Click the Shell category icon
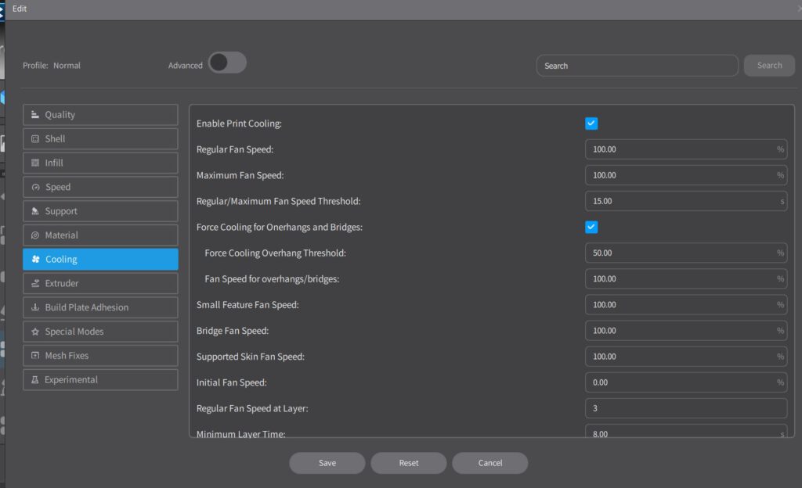Screen dimensions: 802x488 pos(35,139)
